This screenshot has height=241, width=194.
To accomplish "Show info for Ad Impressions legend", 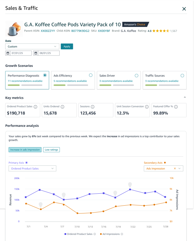I will pos(122,234).
